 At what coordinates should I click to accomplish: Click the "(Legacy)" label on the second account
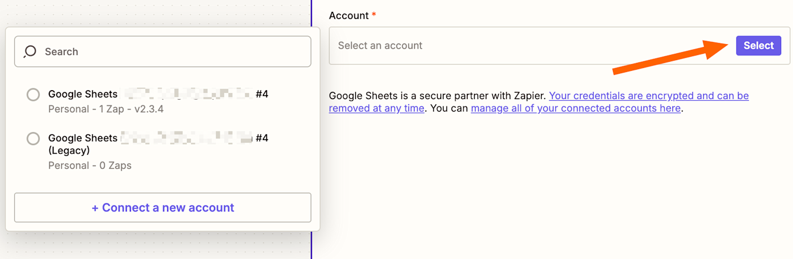(x=69, y=151)
